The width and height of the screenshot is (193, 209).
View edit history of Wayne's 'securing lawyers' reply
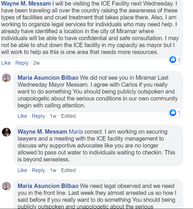pos(68,170)
